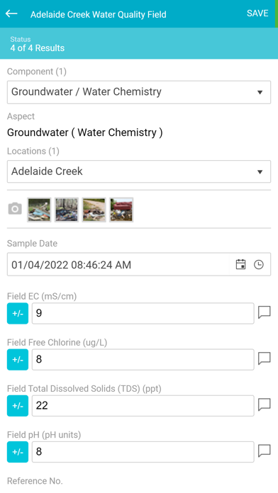Expand the Adelaide Creek locations dropdown

point(139,171)
